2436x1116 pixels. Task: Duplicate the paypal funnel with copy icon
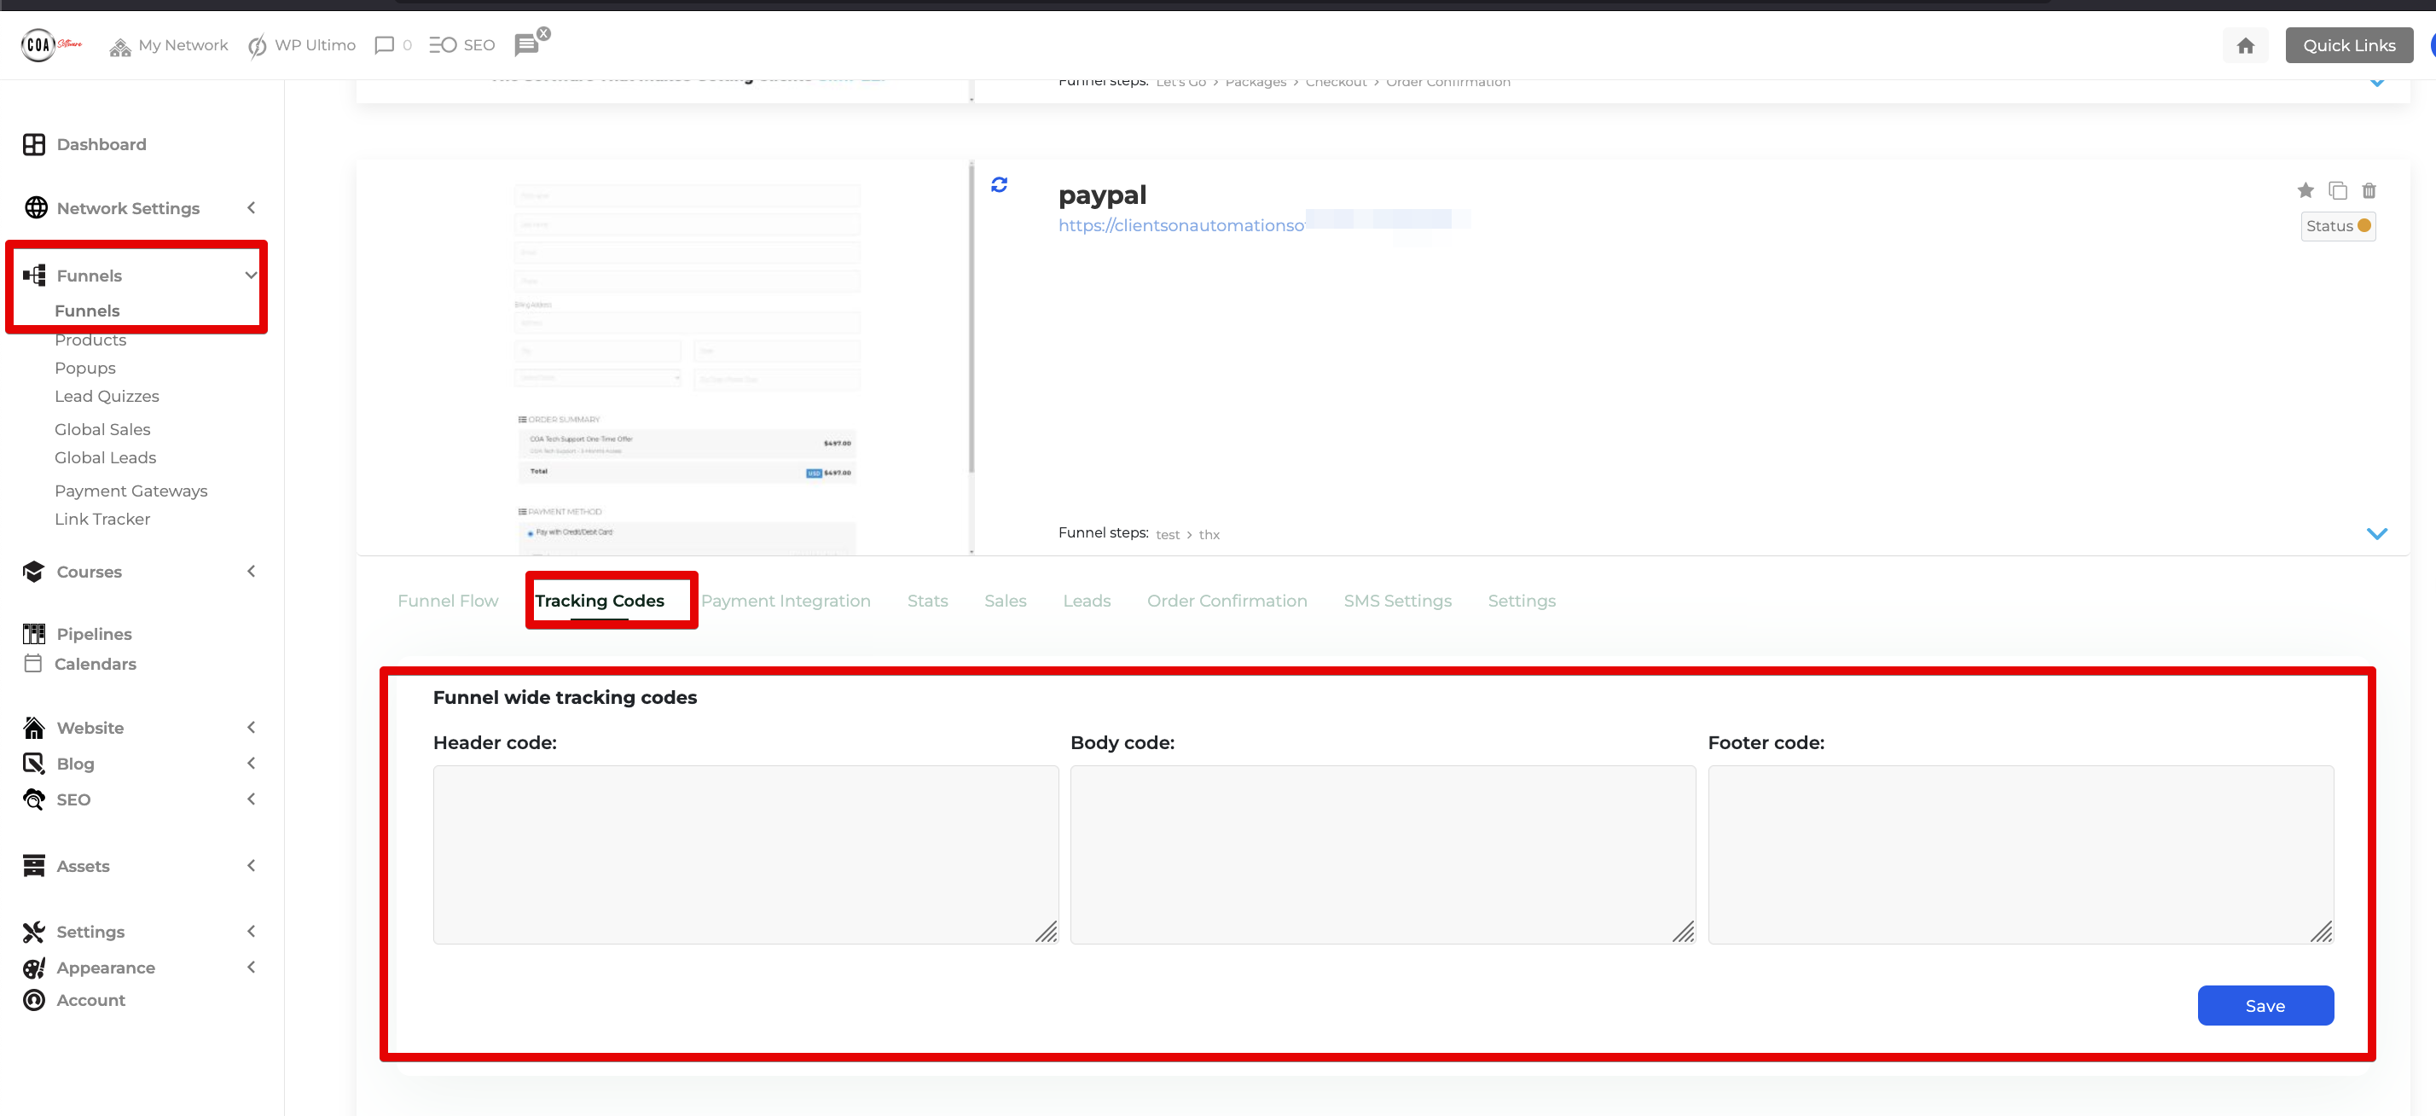coord(2337,190)
